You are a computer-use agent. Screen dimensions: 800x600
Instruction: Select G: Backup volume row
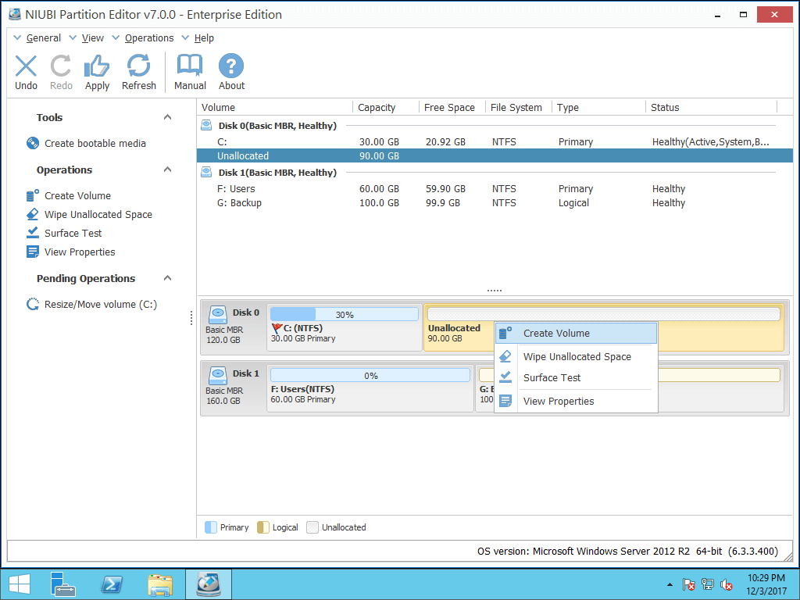495,202
